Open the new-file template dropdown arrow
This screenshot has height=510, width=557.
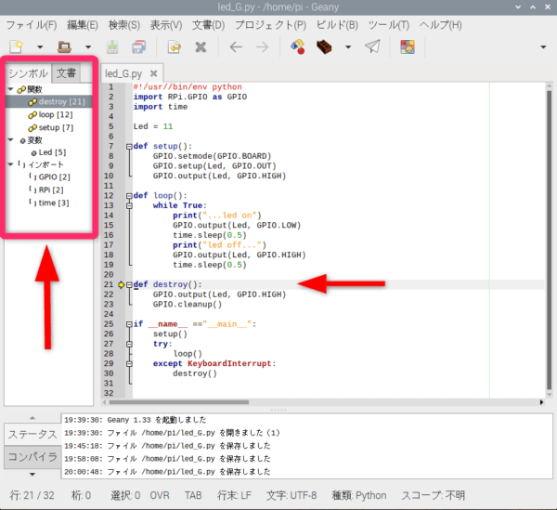40,46
